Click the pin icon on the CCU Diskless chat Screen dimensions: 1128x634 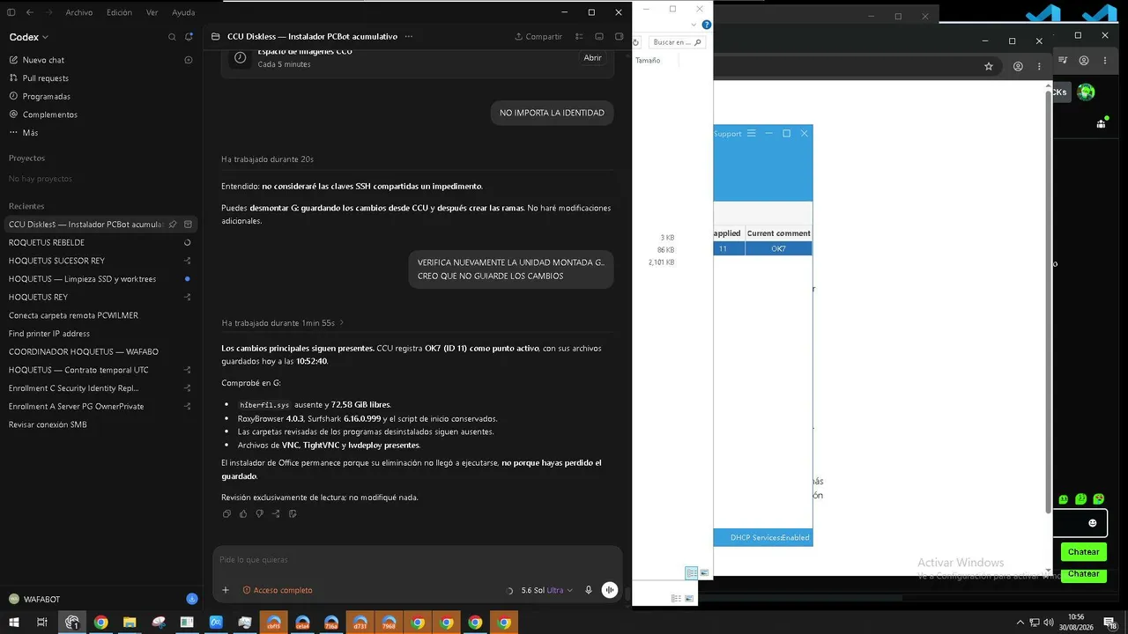click(x=173, y=225)
